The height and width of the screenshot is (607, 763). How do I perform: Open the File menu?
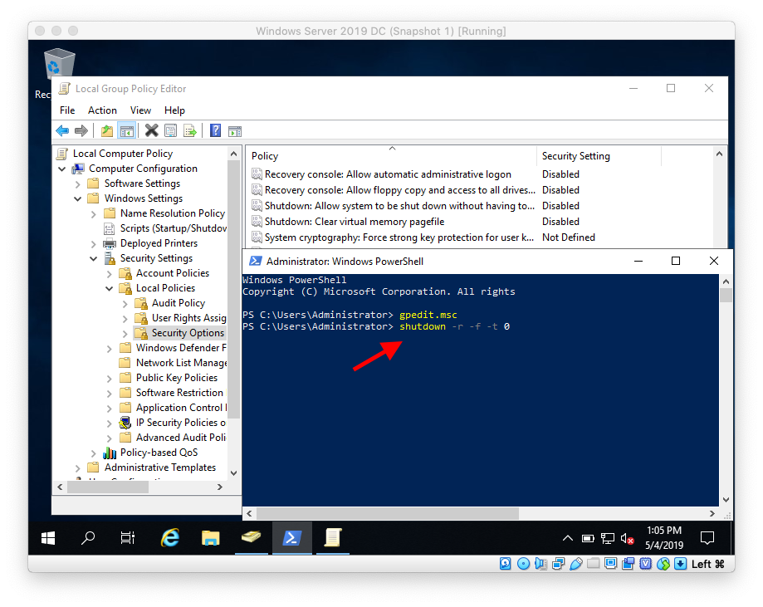point(67,110)
